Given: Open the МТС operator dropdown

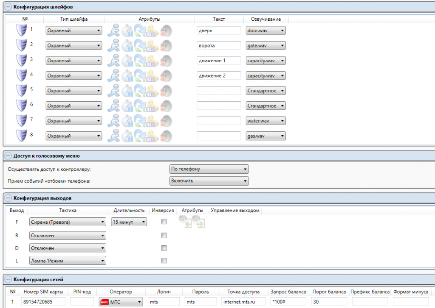Looking at the screenshot, I should pyautogui.click(x=120, y=302).
